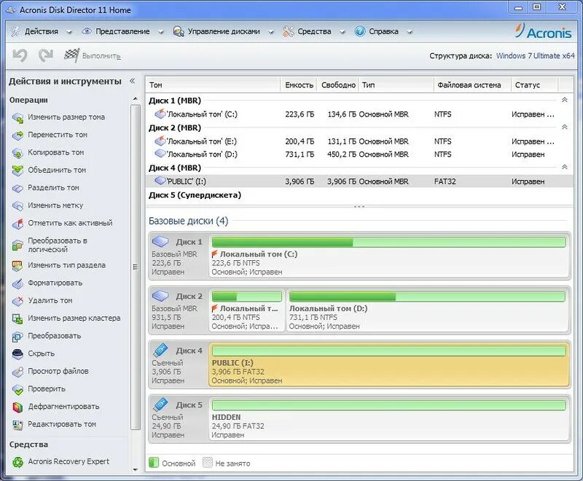Click the Скрыть hat icon

point(17,354)
